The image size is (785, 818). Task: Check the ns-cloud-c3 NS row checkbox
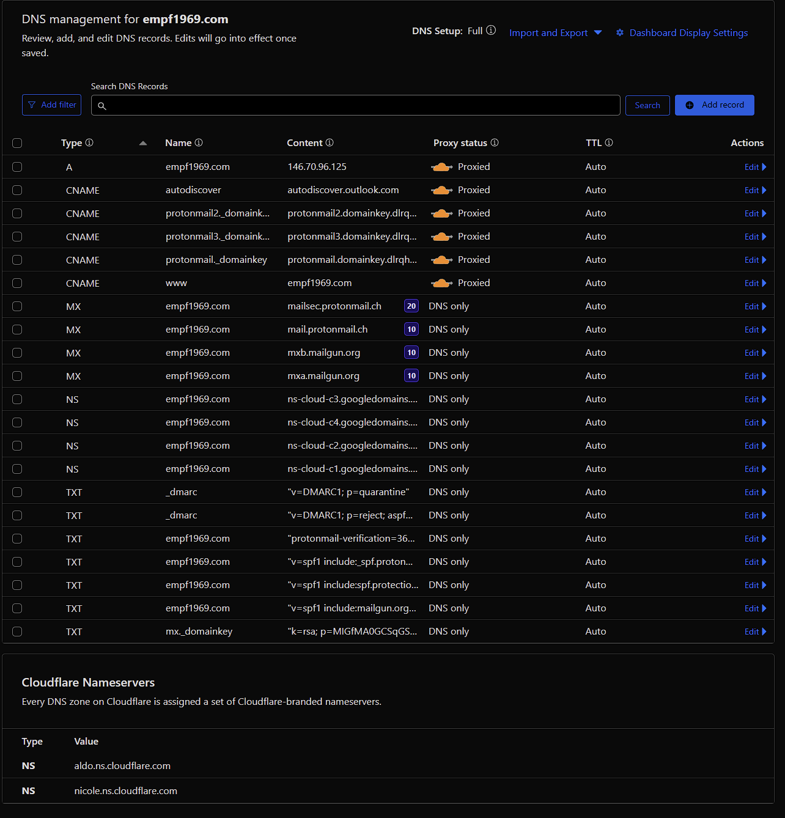(x=17, y=399)
